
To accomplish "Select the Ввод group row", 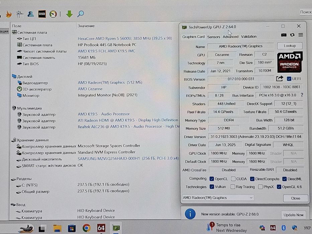I will coord(18,205).
